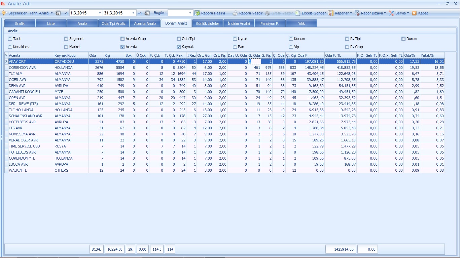Screen dimensions: 460x258
Task: Open the Tarih Aralığı dropdown
Action: coord(41,13)
